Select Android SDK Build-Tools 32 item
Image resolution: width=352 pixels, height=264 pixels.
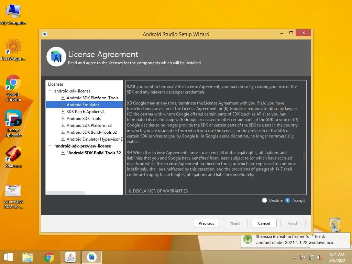[91, 132]
